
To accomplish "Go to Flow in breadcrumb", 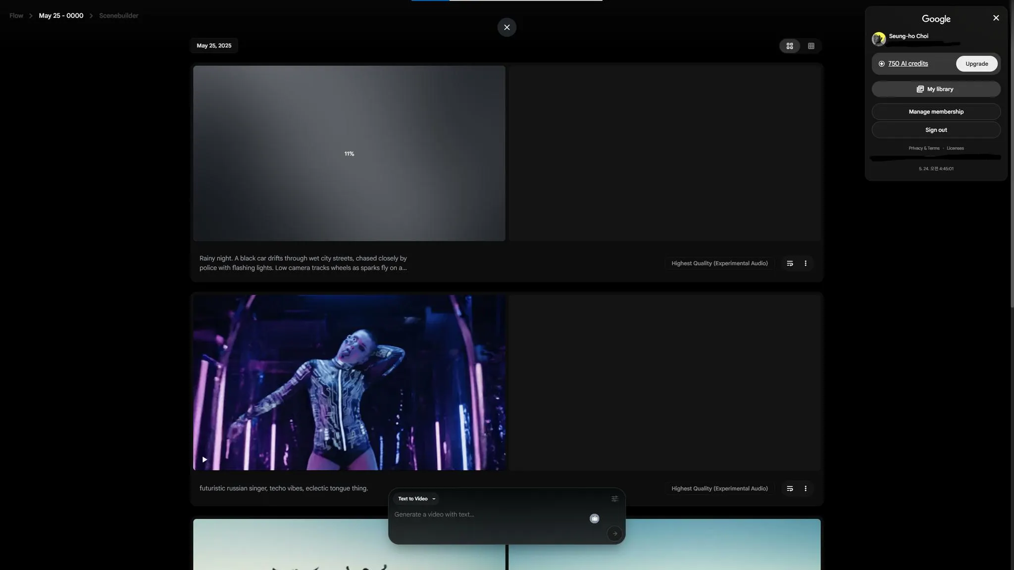I will 16,16.
